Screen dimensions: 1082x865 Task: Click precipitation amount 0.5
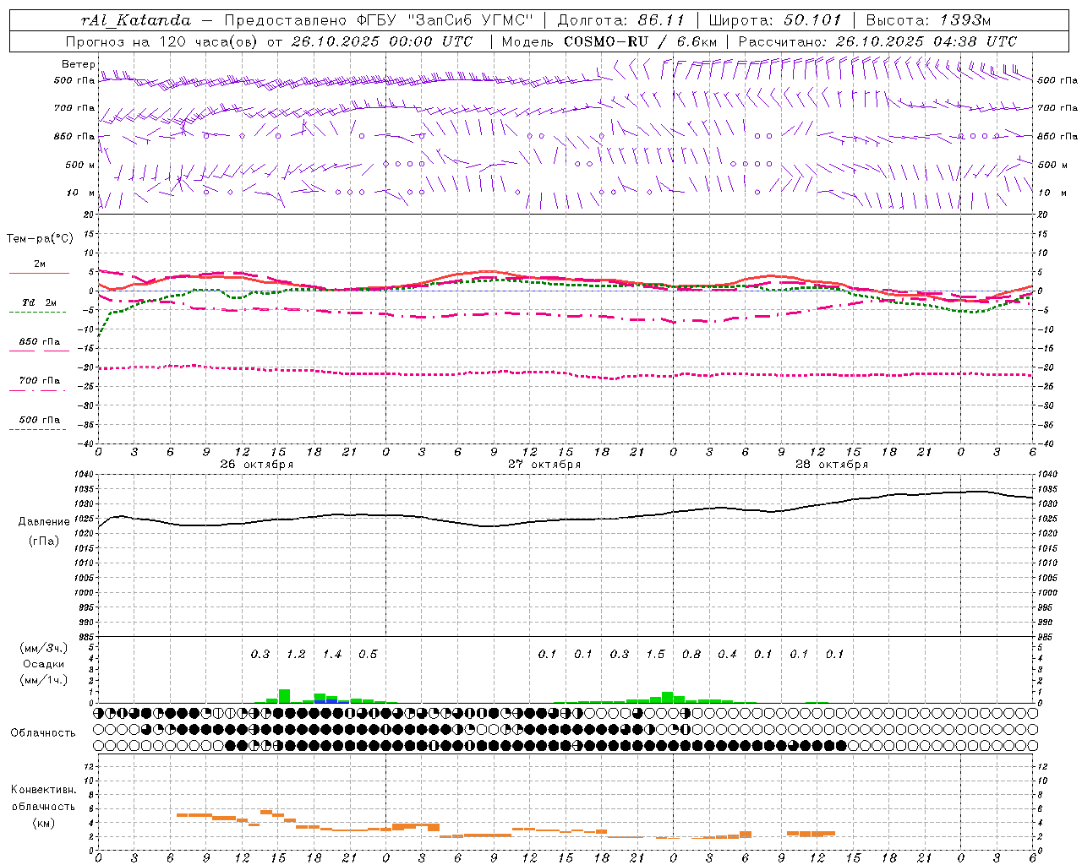pos(368,654)
